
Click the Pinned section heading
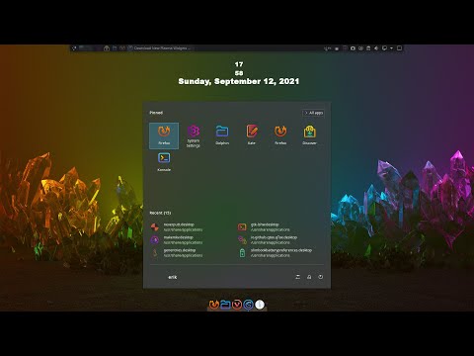[156, 113]
